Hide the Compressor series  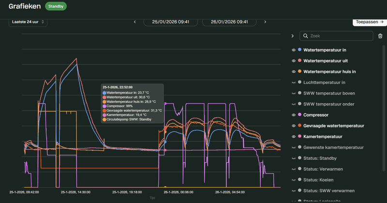[294, 115]
